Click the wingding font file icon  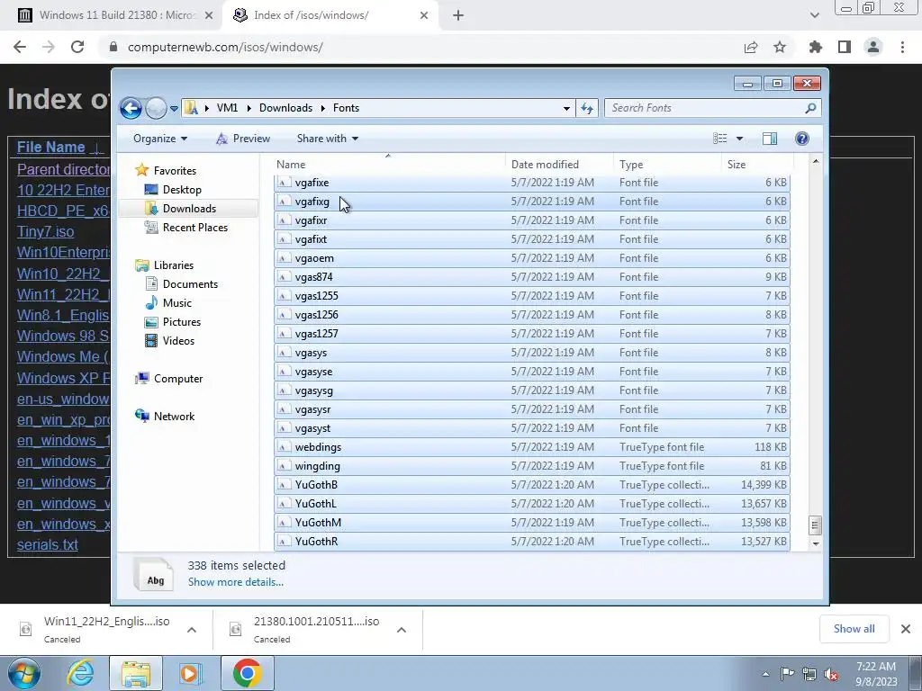coord(284,466)
